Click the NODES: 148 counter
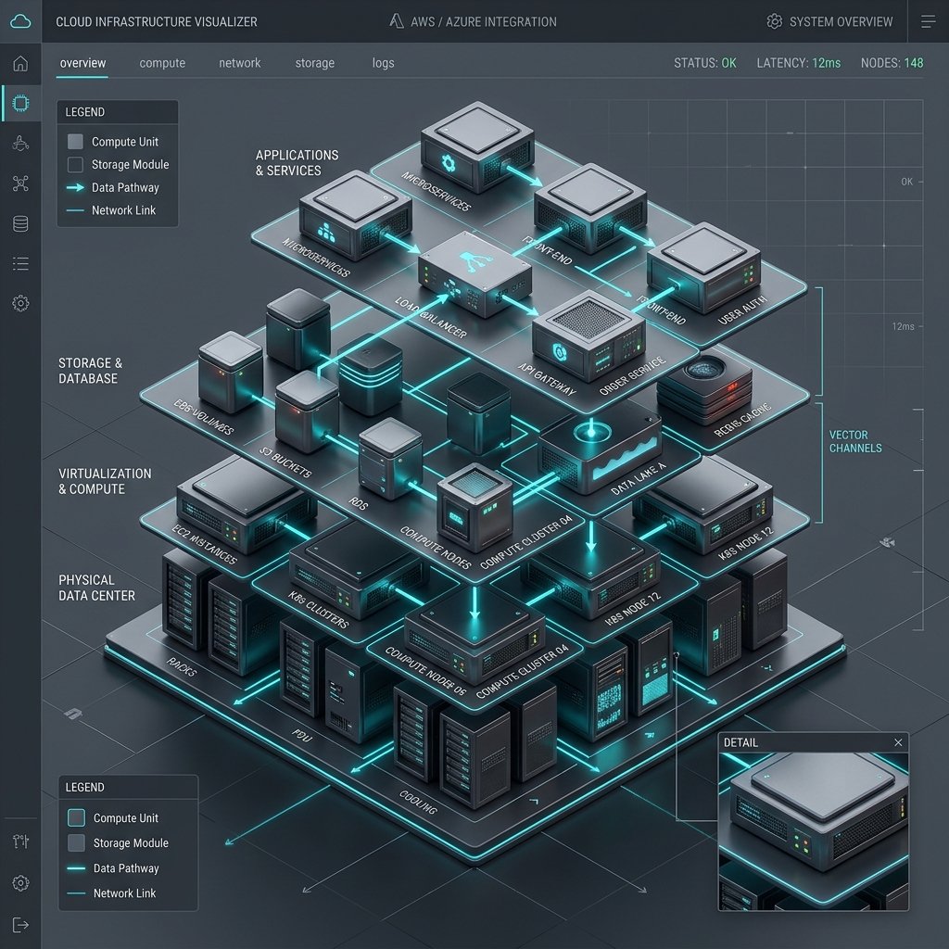Image resolution: width=949 pixels, height=949 pixels. click(892, 63)
